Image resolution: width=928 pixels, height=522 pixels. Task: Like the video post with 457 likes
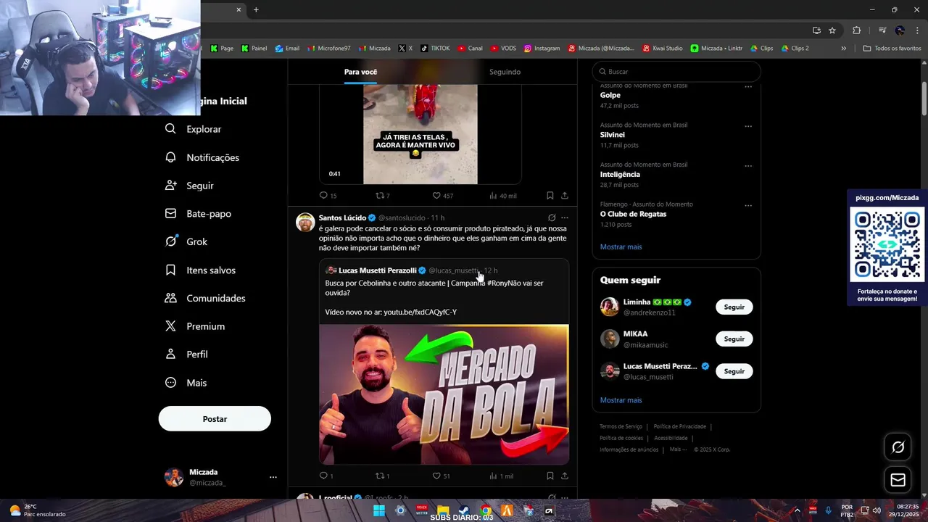(x=442, y=196)
